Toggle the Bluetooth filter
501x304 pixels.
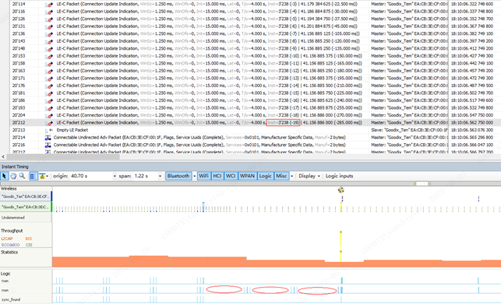pos(178,176)
